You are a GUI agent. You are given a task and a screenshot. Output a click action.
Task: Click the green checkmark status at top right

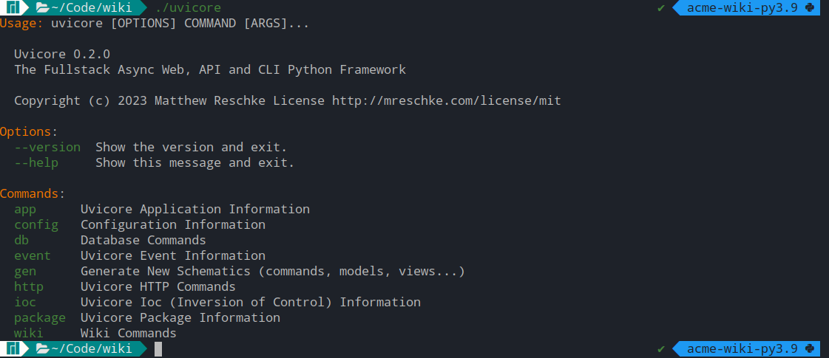click(x=661, y=8)
